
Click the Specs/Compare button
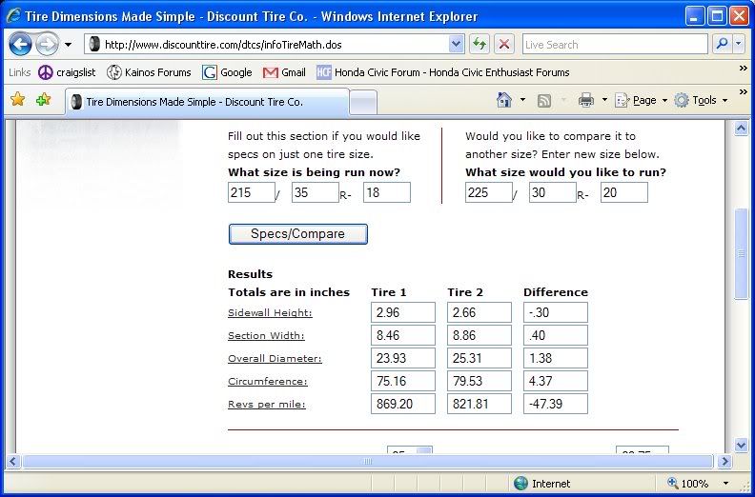(298, 234)
